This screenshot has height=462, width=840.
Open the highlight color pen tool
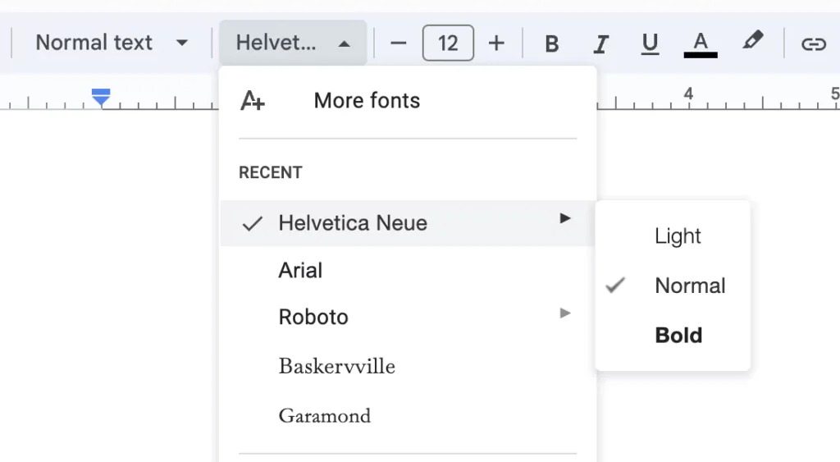[x=752, y=41]
